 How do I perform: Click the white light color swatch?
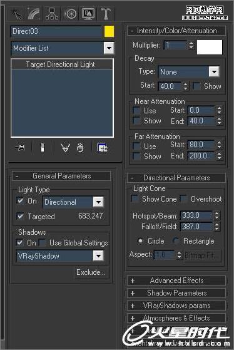click(x=210, y=48)
